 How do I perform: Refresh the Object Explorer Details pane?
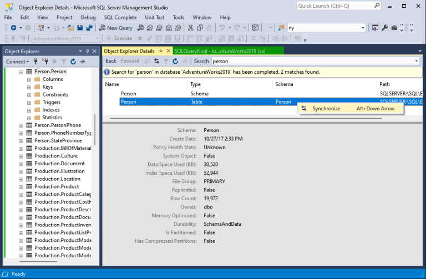tap(175, 61)
